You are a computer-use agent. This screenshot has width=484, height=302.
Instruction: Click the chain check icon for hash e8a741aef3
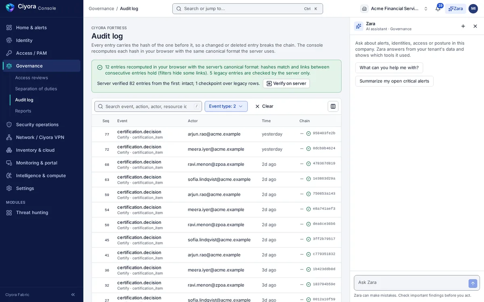coord(309,209)
